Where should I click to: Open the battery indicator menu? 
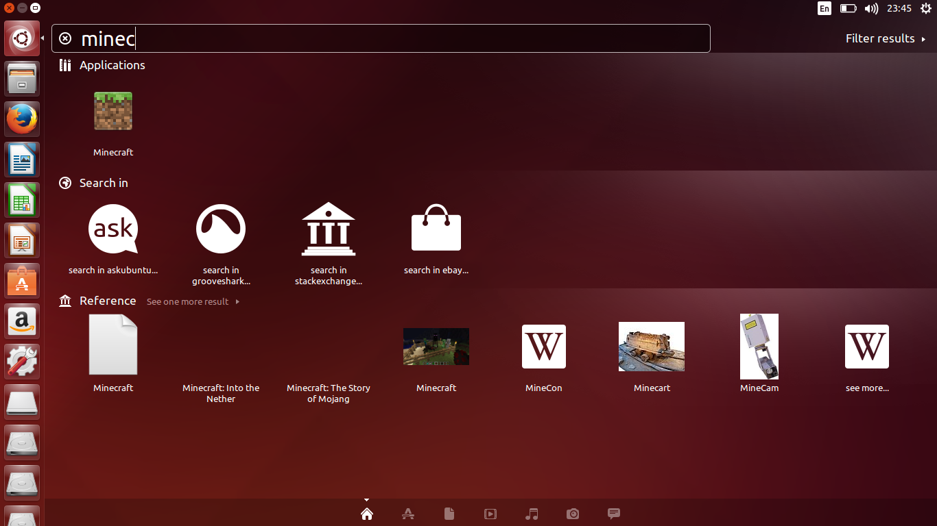[849, 8]
